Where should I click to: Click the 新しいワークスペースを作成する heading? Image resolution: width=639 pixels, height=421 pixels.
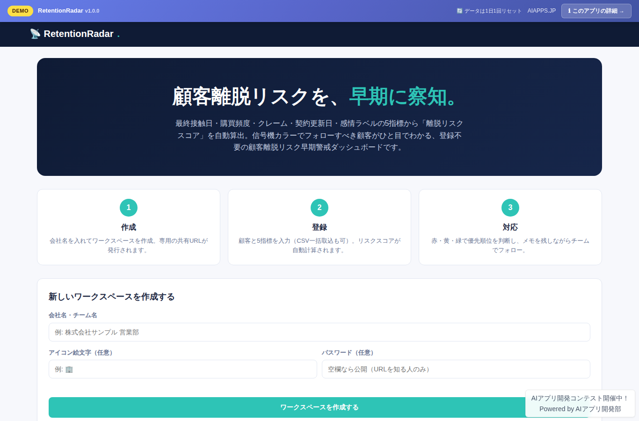112,297
